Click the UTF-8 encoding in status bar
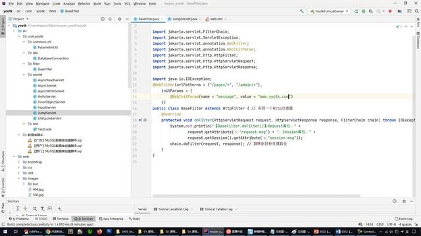This screenshot has height=236, width=421. (391, 224)
